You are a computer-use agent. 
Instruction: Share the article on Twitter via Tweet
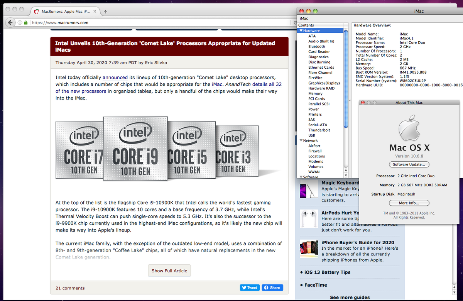pyautogui.click(x=250, y=287)
